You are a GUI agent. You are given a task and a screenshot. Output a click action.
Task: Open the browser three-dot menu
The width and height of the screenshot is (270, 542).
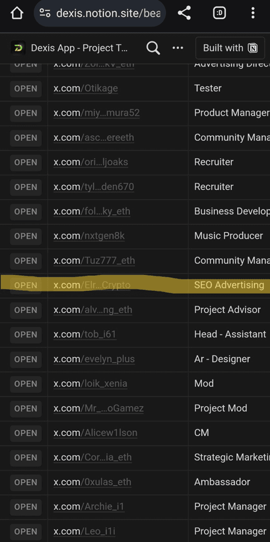pyautogui.click(x=253, y=13)
